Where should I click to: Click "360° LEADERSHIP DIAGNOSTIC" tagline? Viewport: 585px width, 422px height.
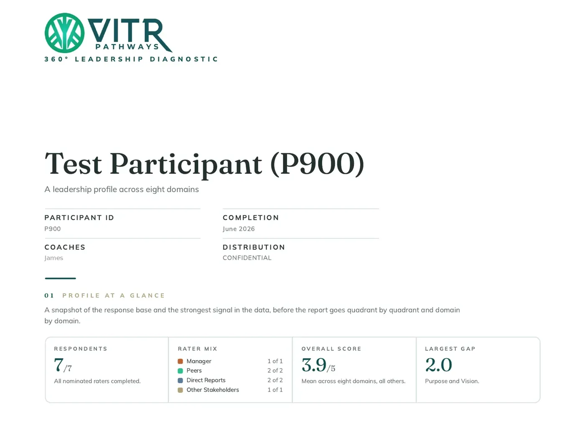click(131, 59)
